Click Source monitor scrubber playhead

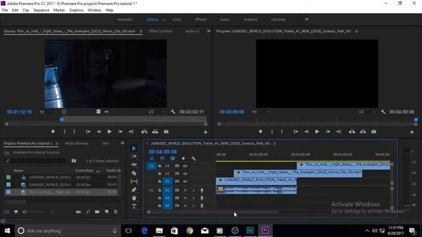(x=61, y=120)
